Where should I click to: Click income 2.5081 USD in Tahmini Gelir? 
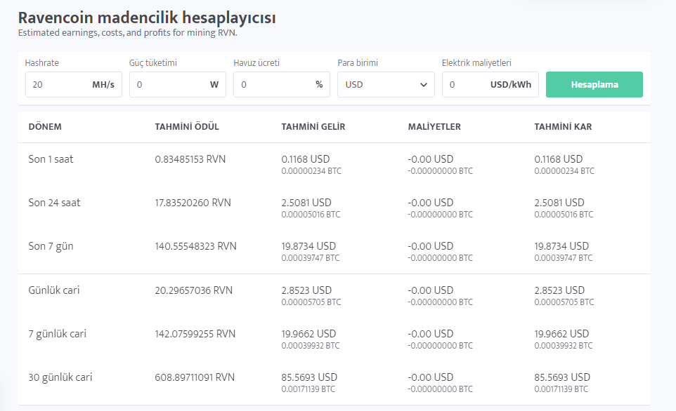click(306, 203)
